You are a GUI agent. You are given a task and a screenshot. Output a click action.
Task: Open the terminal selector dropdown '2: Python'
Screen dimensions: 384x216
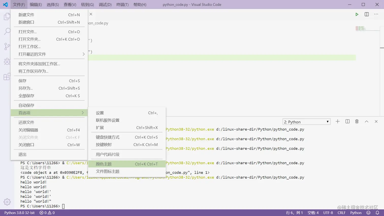(307, 122)
